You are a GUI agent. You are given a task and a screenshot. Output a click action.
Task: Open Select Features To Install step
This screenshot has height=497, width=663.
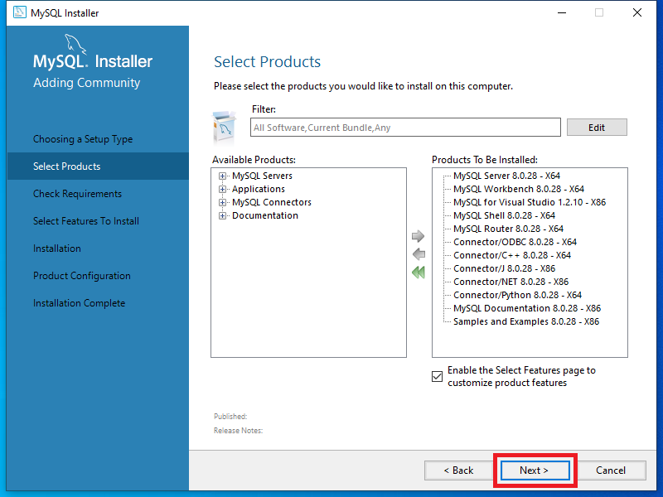coord(86,221)
